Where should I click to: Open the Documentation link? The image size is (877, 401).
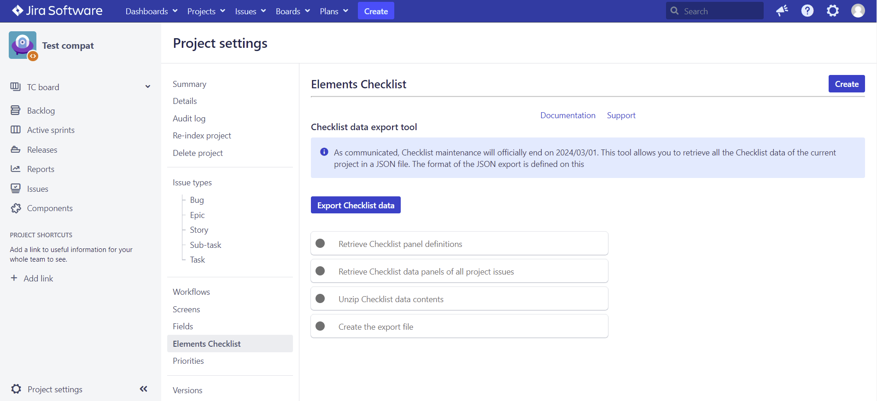[x=567, y=115]
